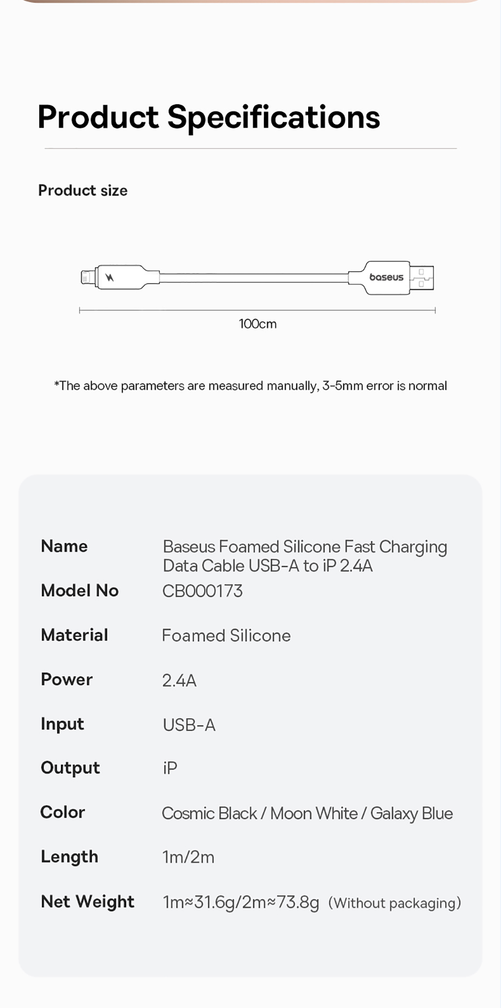Click the USB-A input value

click(189, 725)
